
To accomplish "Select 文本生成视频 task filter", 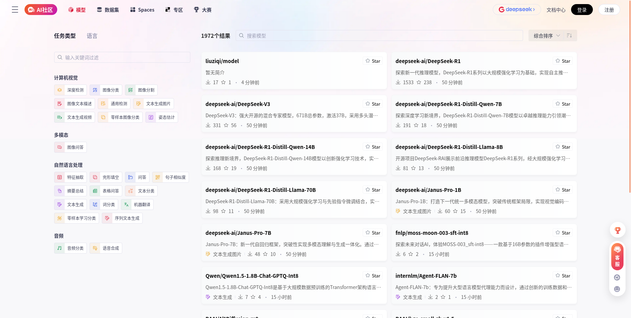I will [75, 117].
